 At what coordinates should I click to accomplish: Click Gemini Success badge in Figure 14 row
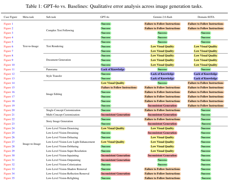pos(162,83)
